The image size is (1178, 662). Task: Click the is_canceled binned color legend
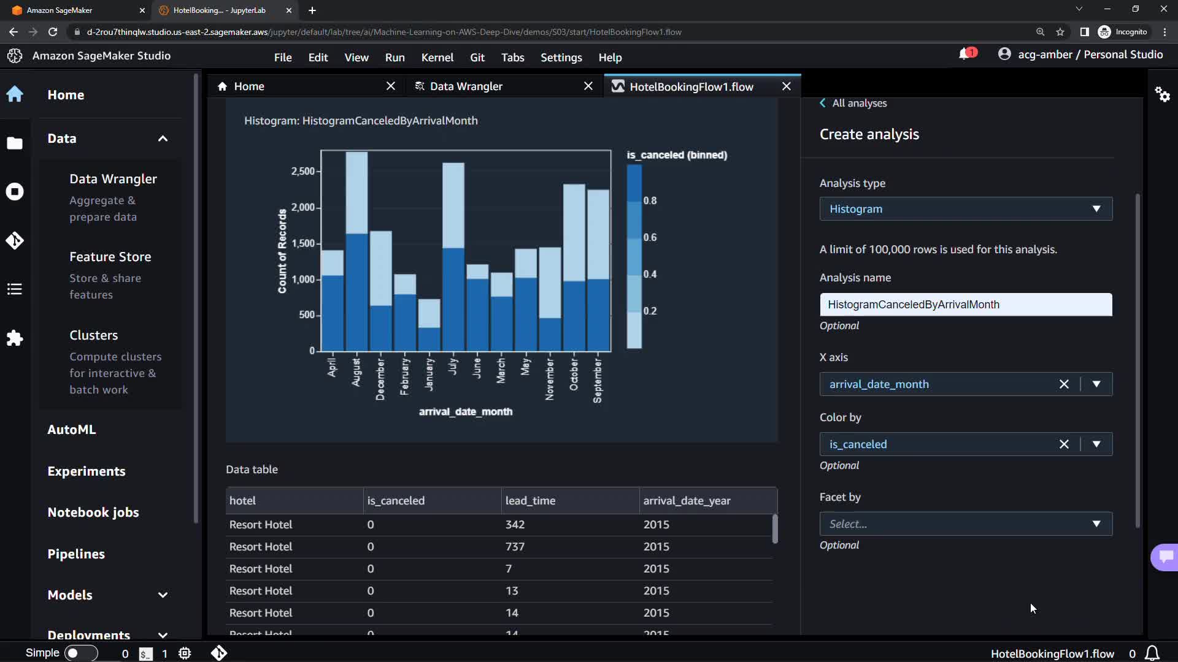pyautogui.click(x=634, y=256)
